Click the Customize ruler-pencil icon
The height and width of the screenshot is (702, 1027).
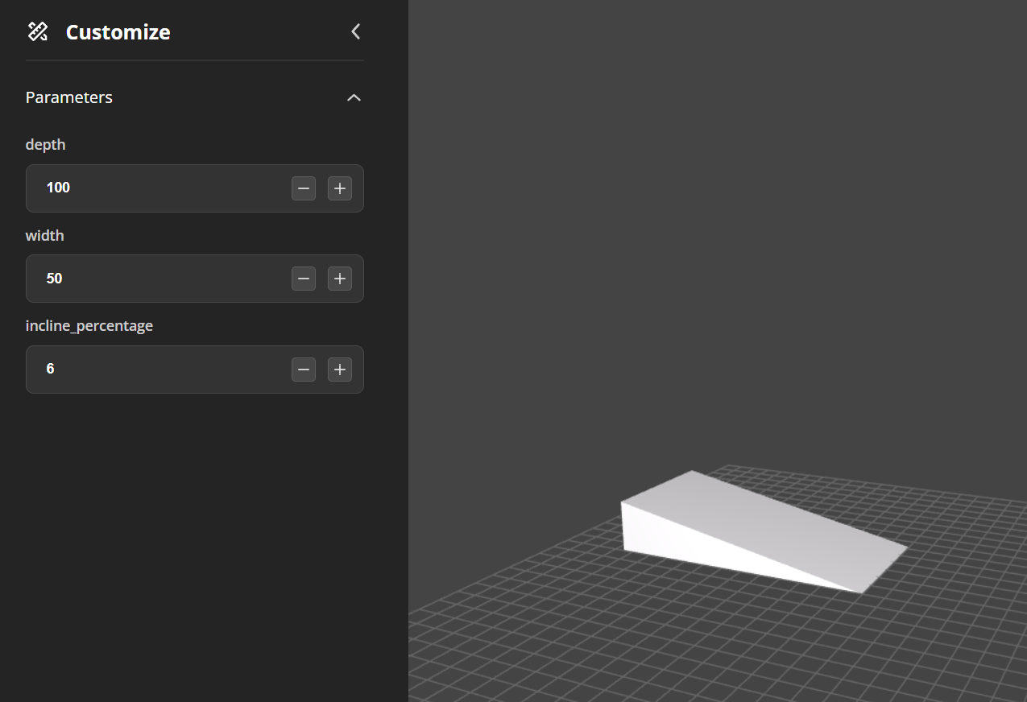point(37,31)
